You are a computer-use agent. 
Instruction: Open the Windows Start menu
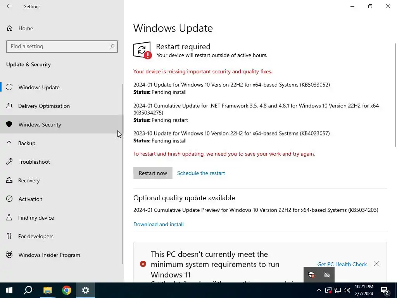[x=9, y=290]
